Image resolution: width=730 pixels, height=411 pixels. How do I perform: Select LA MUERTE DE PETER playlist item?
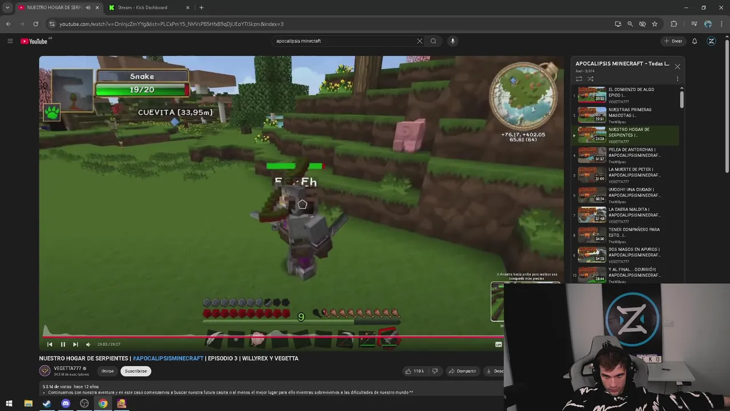[x=626, y=175]
